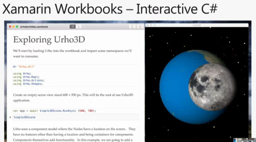Click the Simple3DScene result text
The image size is (256, 142).
click(x=25, y=117)
